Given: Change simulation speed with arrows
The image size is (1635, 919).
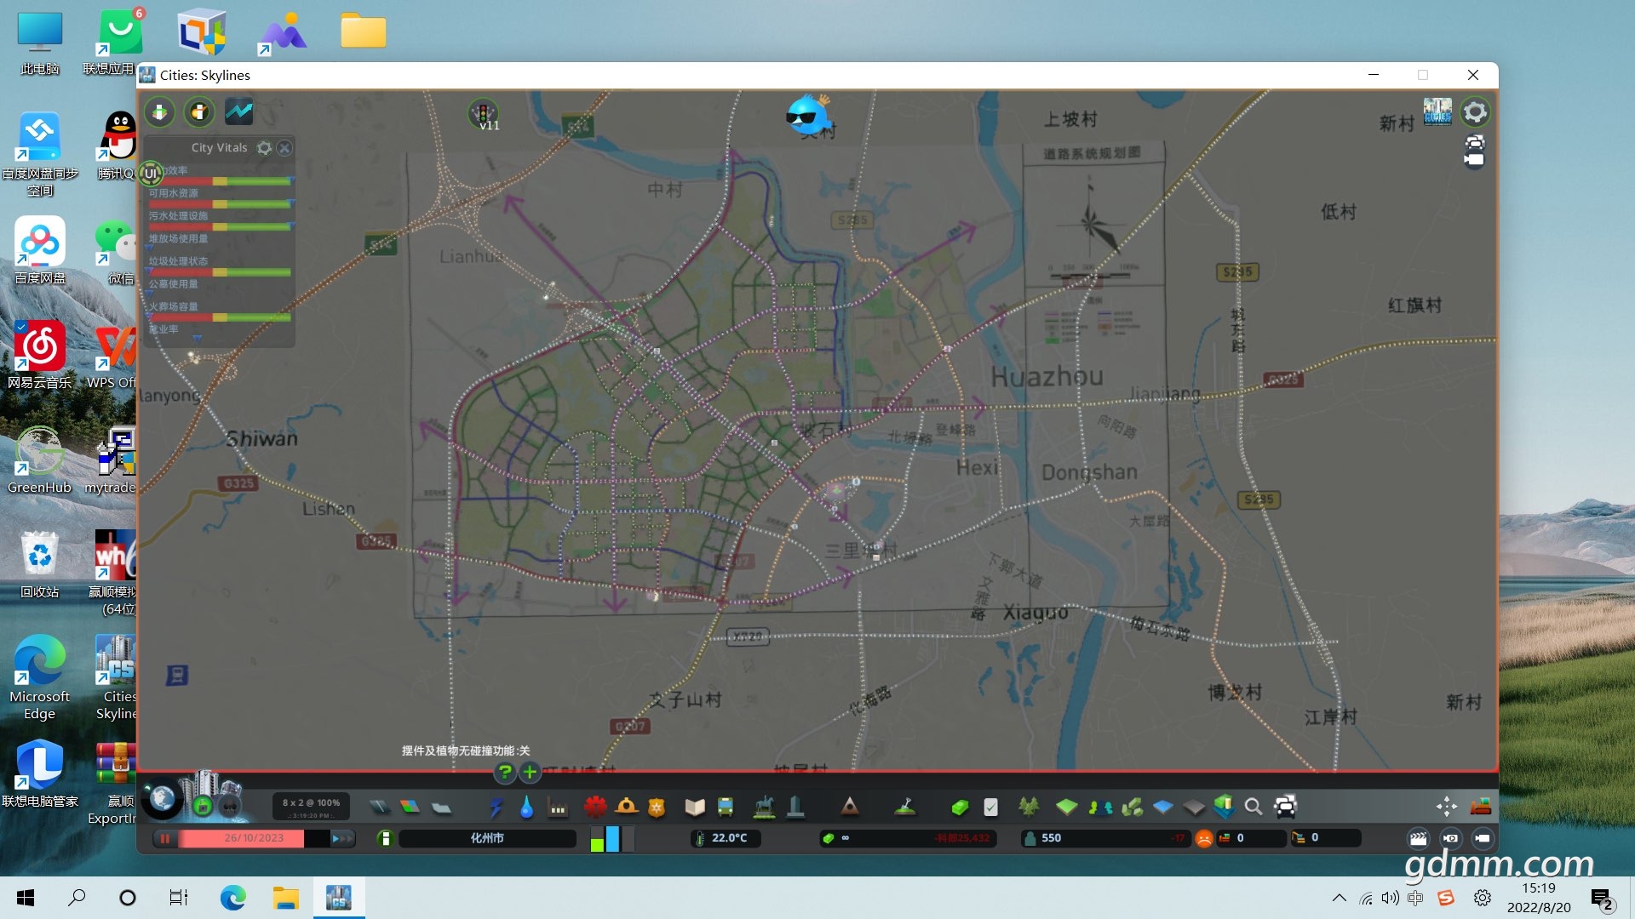Looking at the screenshot, I should [341, 838].
